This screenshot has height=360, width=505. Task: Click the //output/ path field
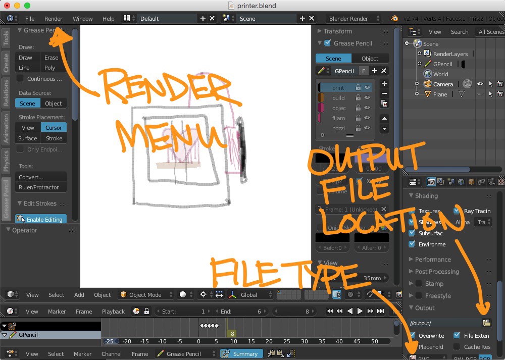pos(444,323)
